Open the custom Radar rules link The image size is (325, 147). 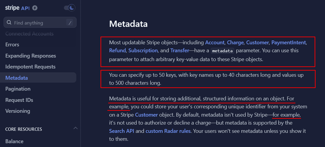point(168,131)
